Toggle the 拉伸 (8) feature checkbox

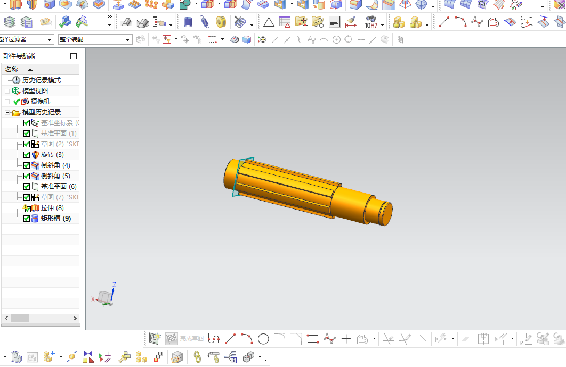[x=27, y=209]
